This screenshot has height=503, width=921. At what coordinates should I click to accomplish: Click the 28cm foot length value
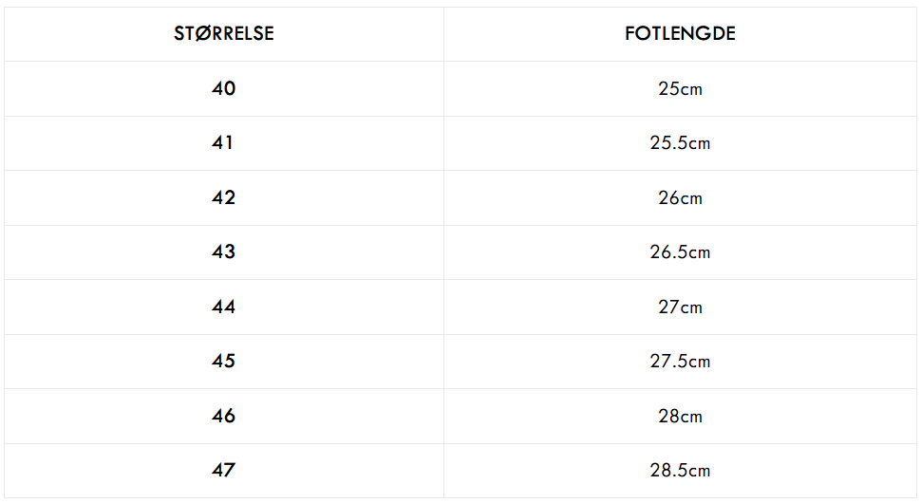[680, 416]
